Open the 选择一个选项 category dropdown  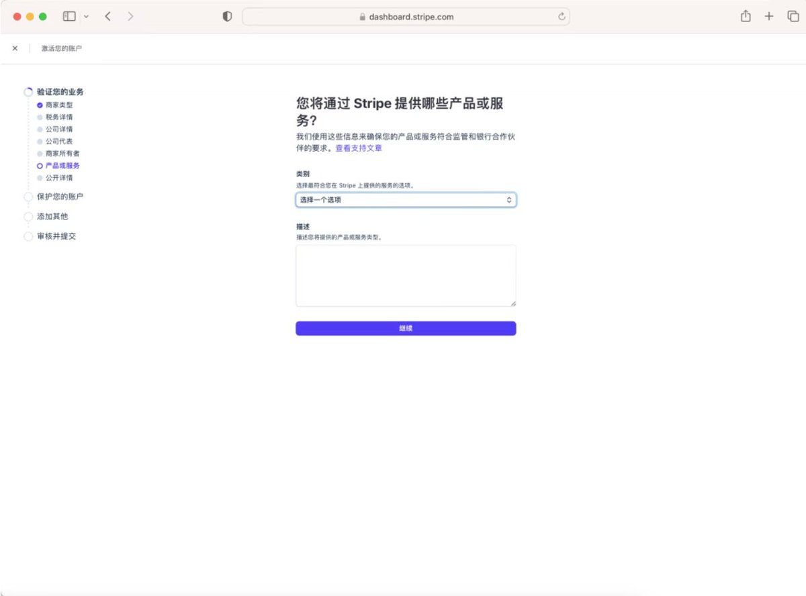coord(406,200)
